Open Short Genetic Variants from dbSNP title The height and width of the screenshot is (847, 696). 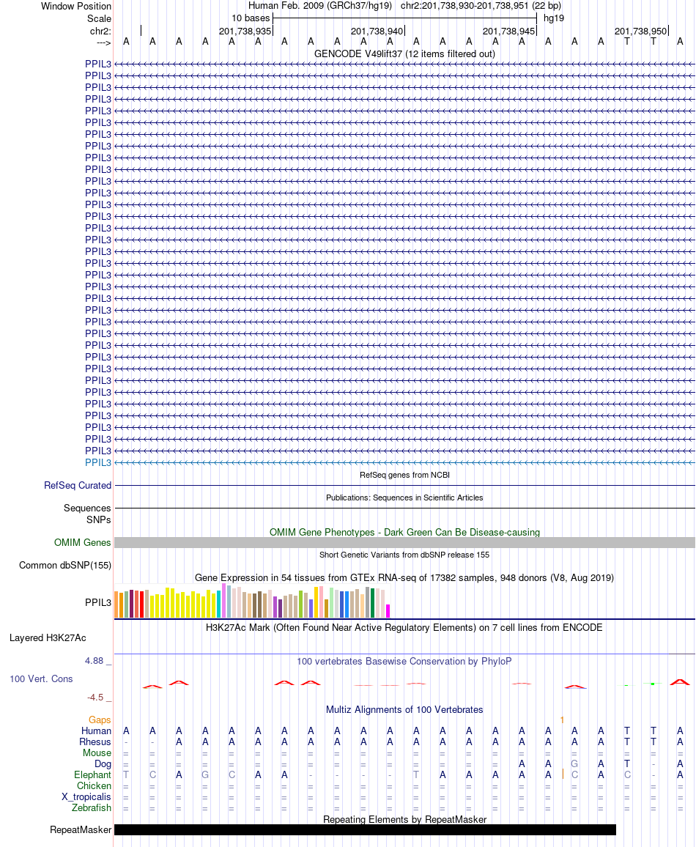coord(404,555)
